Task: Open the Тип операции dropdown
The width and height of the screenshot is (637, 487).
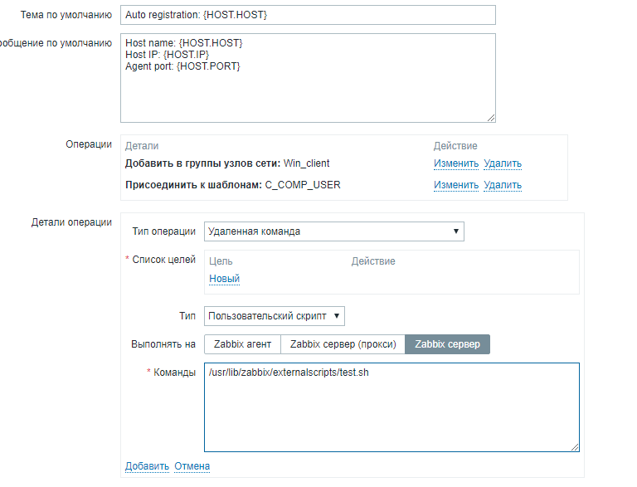Action: pos(333,231)
